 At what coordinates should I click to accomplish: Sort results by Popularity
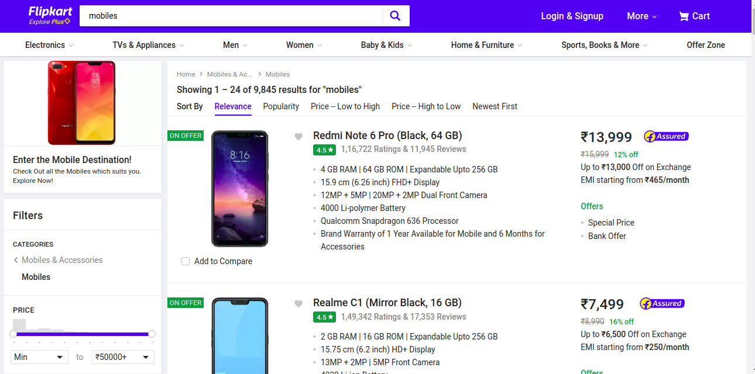(x=281, y=106)
